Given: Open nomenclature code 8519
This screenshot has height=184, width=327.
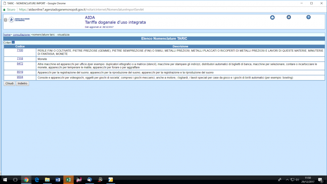Looking at the screenshot, I should [x=20, y=72].
